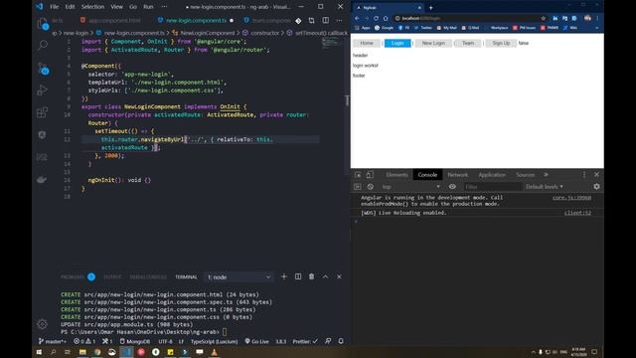Toggle Go Live server in status bar
Screen dimensions: 636x358
click(x=256, y=341)
